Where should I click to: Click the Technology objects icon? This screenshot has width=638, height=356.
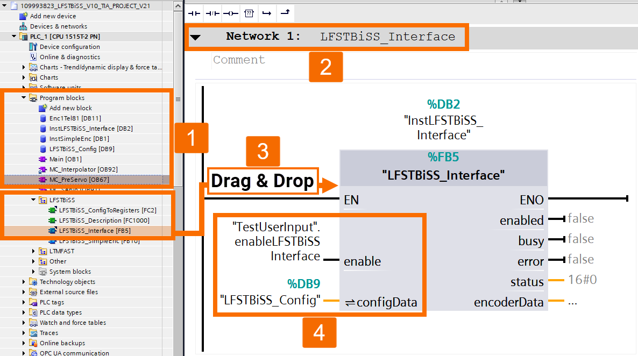pos(33,282)
